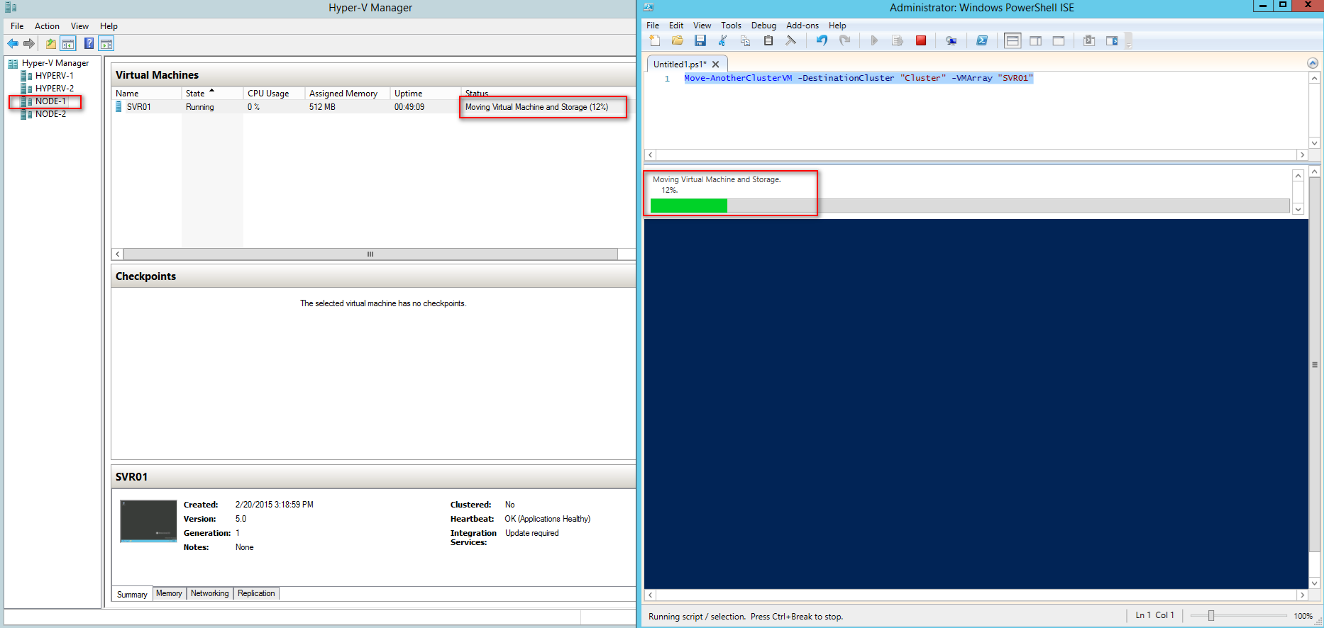Switch to Memory tab for SVR01
1324x628 pixels.
169,593
